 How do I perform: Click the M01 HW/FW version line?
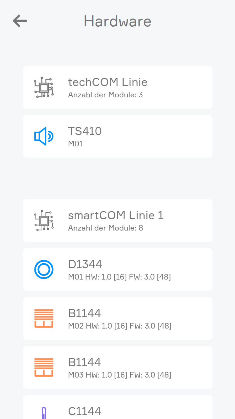pyautogui.click(x=119, y=277)
